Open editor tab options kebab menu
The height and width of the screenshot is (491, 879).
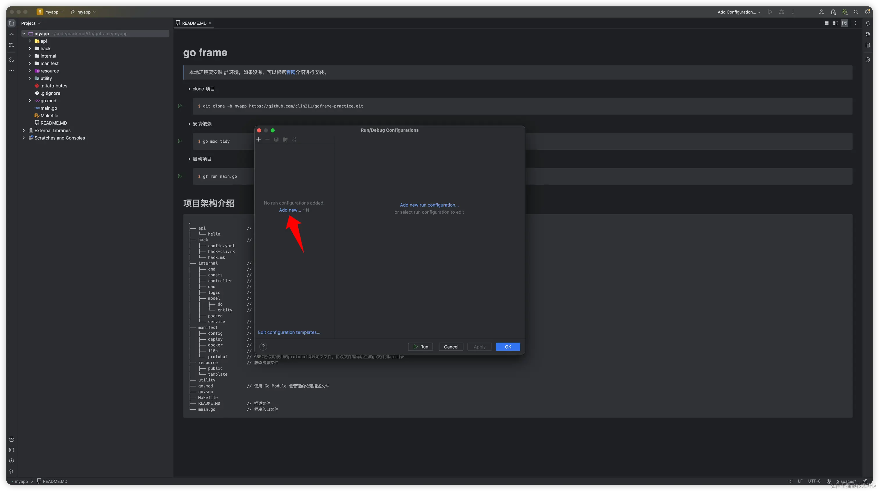coord(855,23)
